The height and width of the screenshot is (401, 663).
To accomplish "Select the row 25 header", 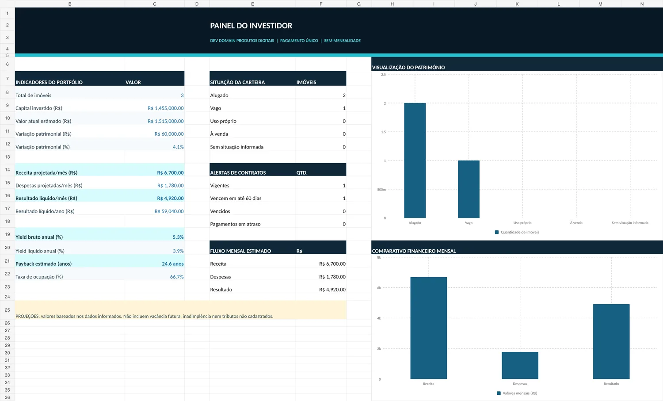I will point(8,310).
